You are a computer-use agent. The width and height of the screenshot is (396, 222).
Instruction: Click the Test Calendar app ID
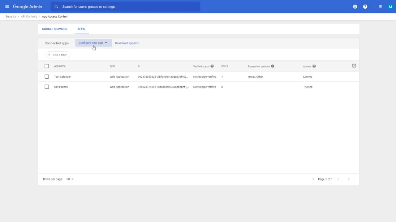pyautogui.click(x=163, y=77)
